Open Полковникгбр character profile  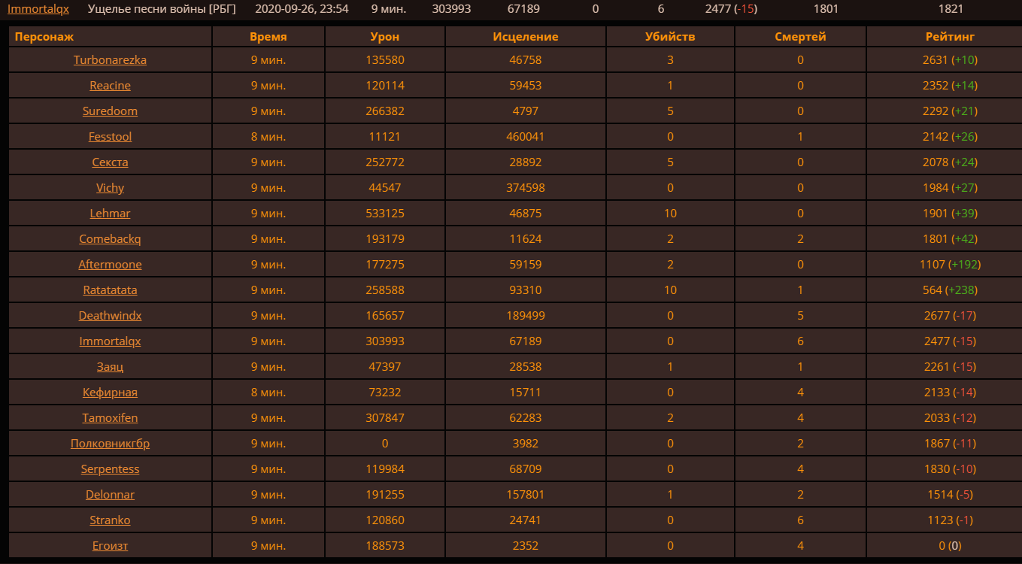110,444
